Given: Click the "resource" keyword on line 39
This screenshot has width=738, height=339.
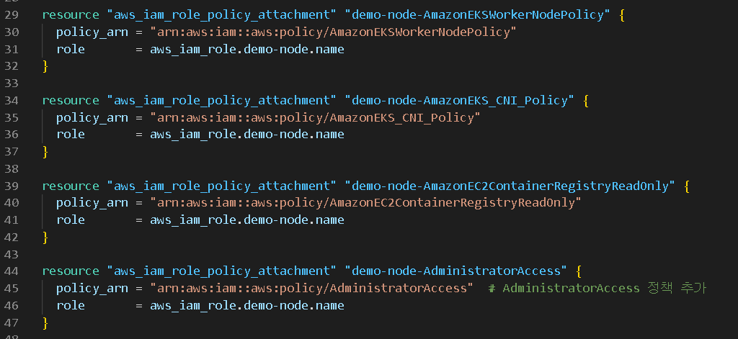Looking at the screenshot, I should point(71,186).
